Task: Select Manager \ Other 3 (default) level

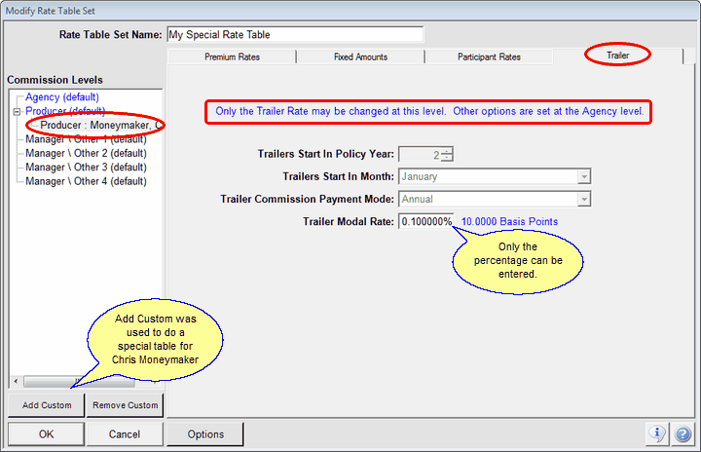Action: 86,167
